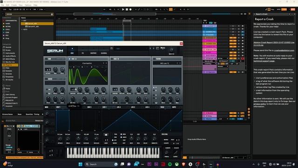Screen dimensions: 298x168
Task: Open the Max for Live category
Action: [x=10, y=62]
